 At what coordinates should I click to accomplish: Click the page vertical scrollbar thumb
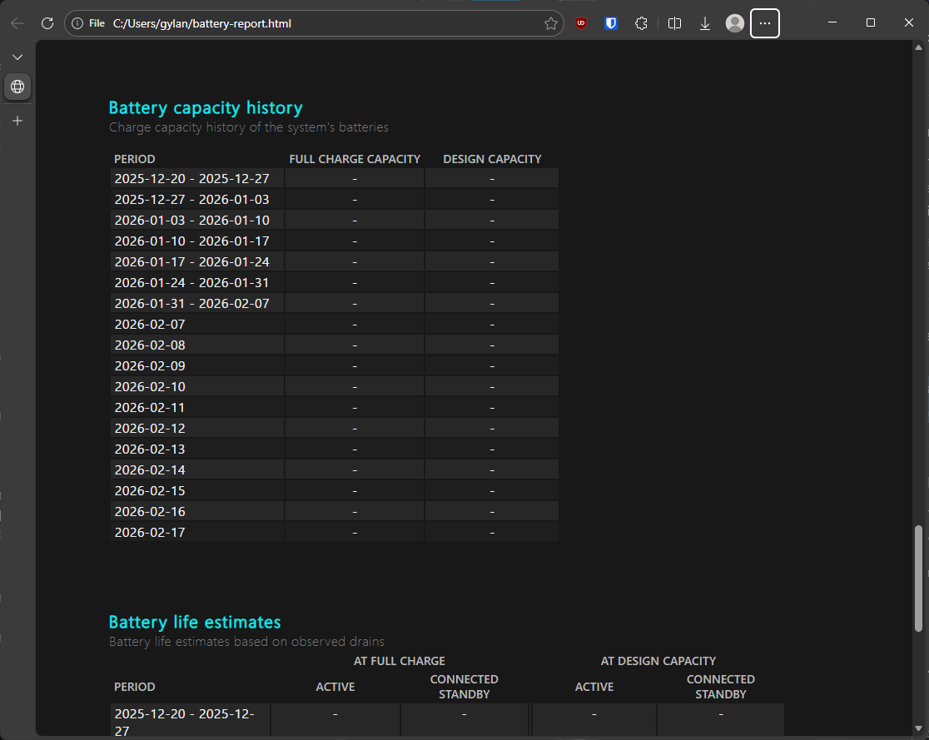click(918, 578)
